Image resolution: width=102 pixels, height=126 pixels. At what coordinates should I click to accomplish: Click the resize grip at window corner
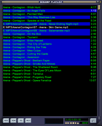tap(99, 123)
